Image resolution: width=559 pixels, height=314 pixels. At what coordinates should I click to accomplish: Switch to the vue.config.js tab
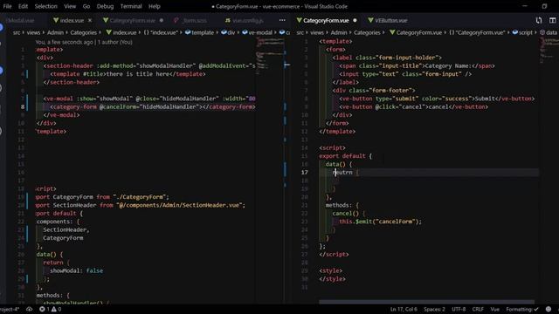click(x=248, y=21)
